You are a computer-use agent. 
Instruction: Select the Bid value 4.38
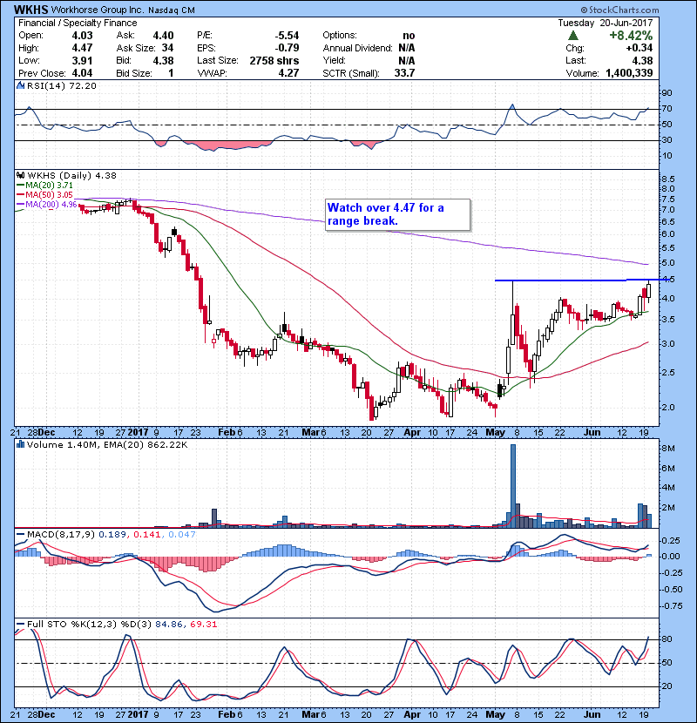[x=163, y=60]
